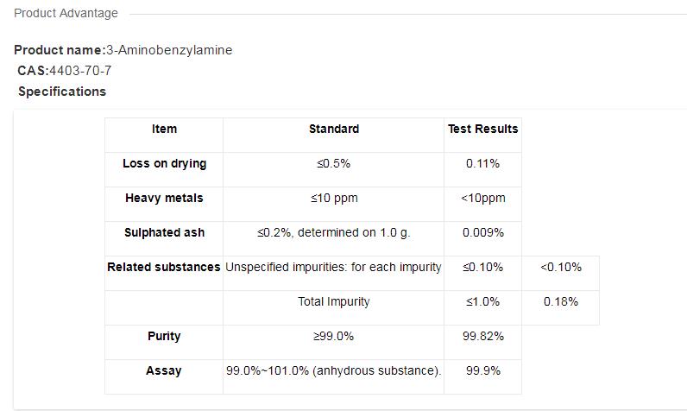Select the Standard column header
Viewport: 687px width, 411px height.
tap(334, 129)
